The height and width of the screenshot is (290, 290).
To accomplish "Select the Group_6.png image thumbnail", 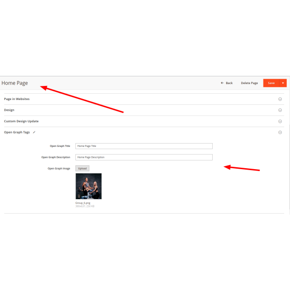I will pyautogui.click(x=88, y=186).
